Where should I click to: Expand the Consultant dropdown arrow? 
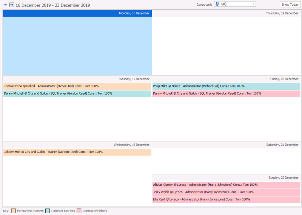(253, 4)
